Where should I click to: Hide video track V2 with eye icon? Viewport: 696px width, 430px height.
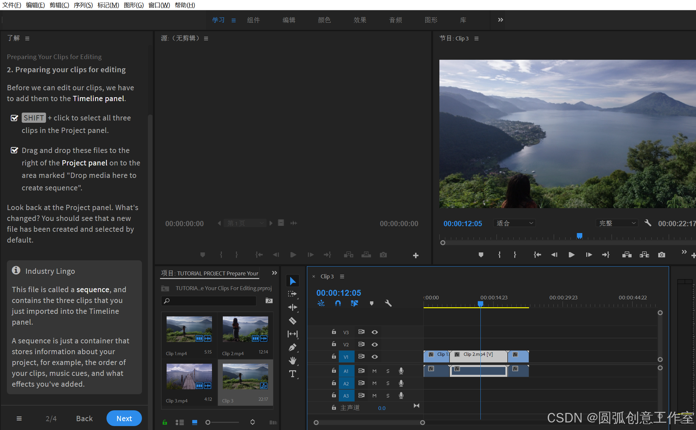pos(375,345)
